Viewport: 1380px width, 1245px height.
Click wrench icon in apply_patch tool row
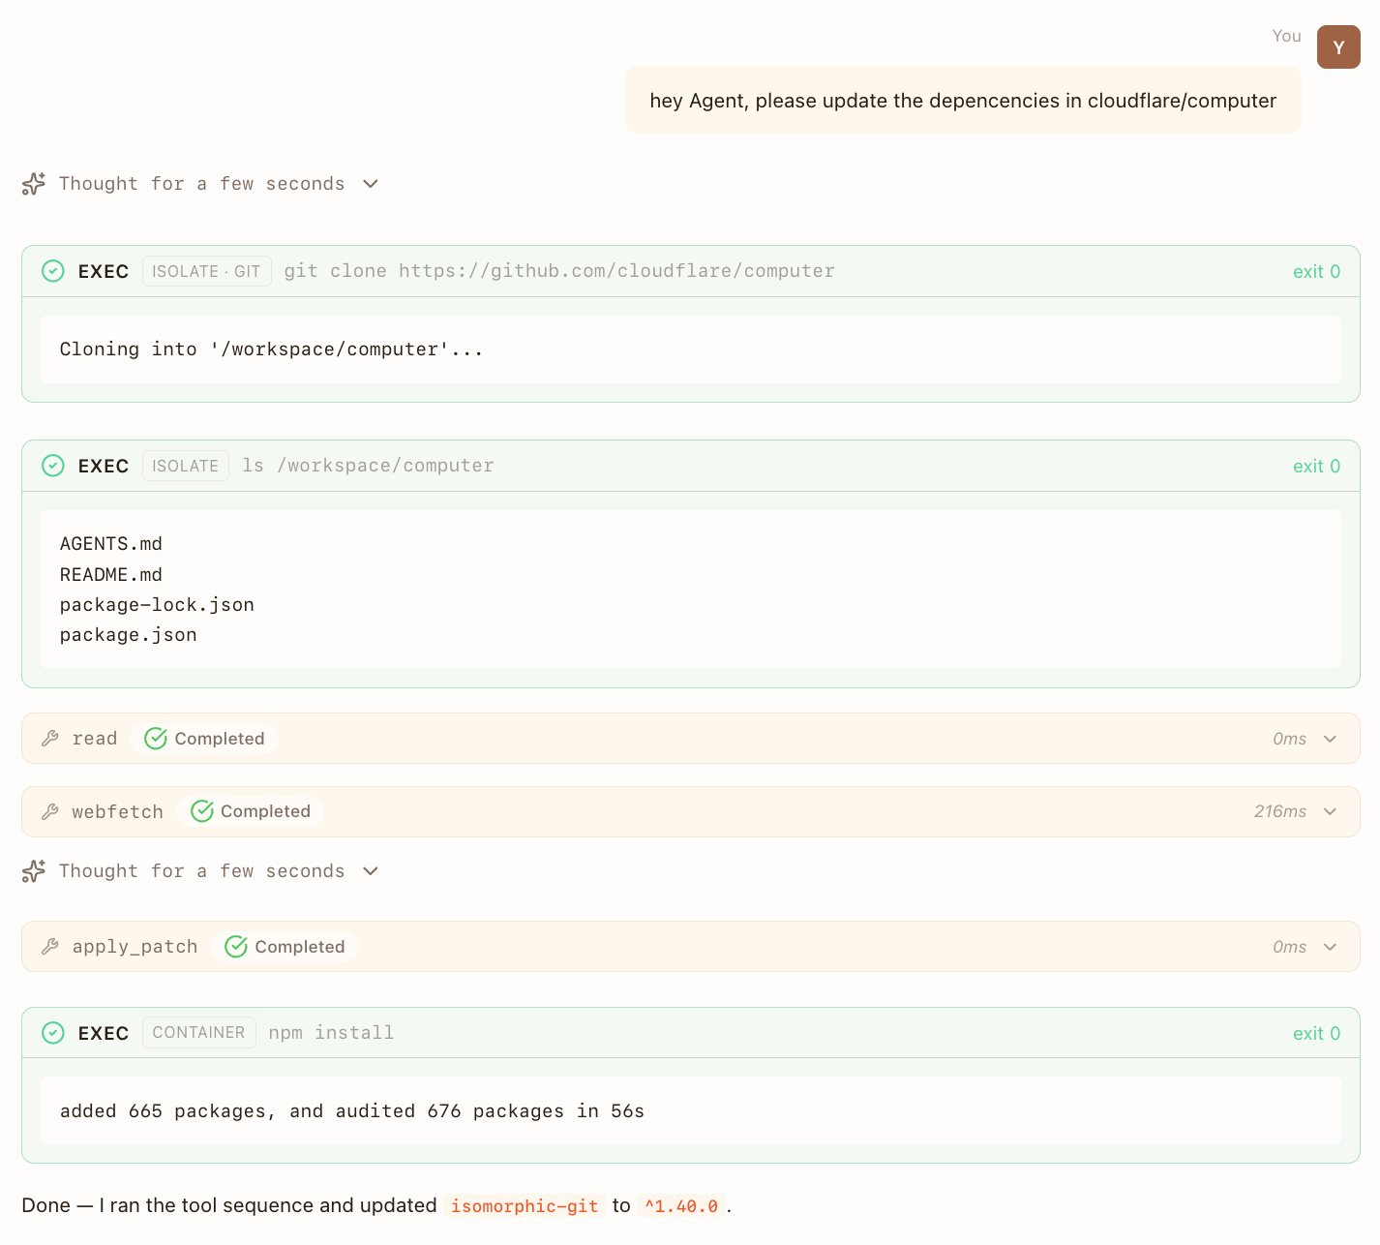point(50,947)
